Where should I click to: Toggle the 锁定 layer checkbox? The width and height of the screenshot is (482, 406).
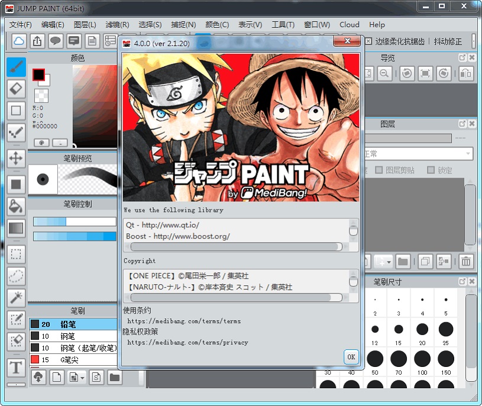click(x=431, y=170)
